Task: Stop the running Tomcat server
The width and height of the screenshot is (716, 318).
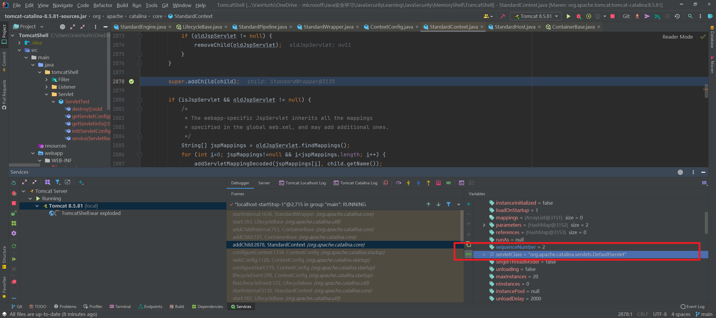Action: click(14, 203)
